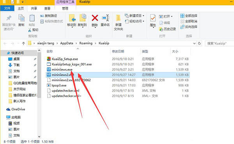The image size is (234, 144).
Task: Select the Cut scissors option
Action: point(33,30)
